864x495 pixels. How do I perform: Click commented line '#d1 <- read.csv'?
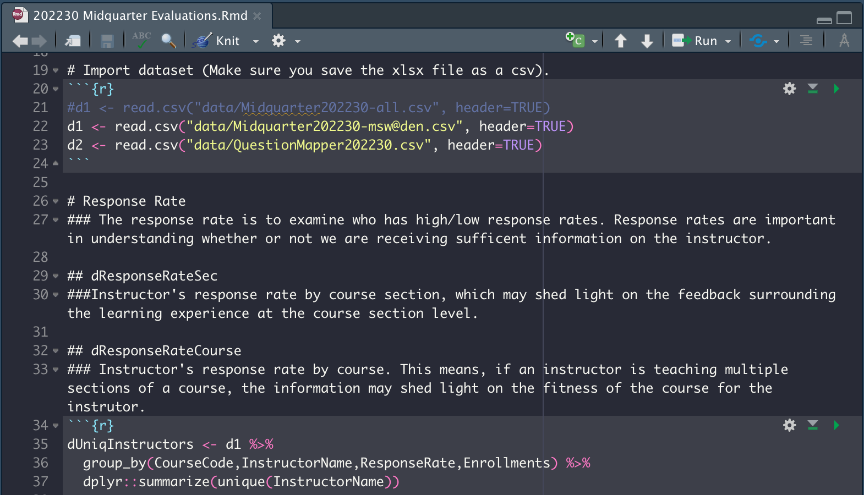tap(309, 107)
